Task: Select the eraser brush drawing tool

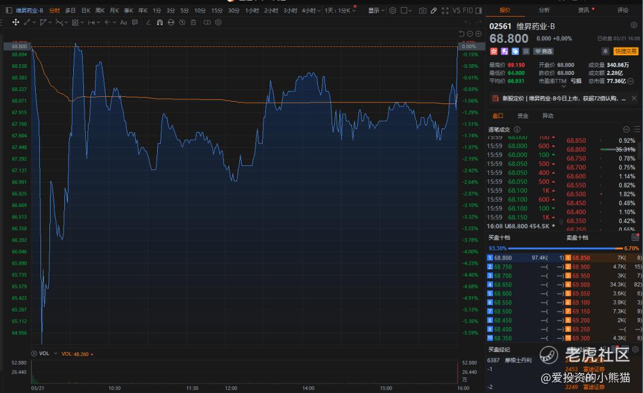Action: [x=148, y=23]
